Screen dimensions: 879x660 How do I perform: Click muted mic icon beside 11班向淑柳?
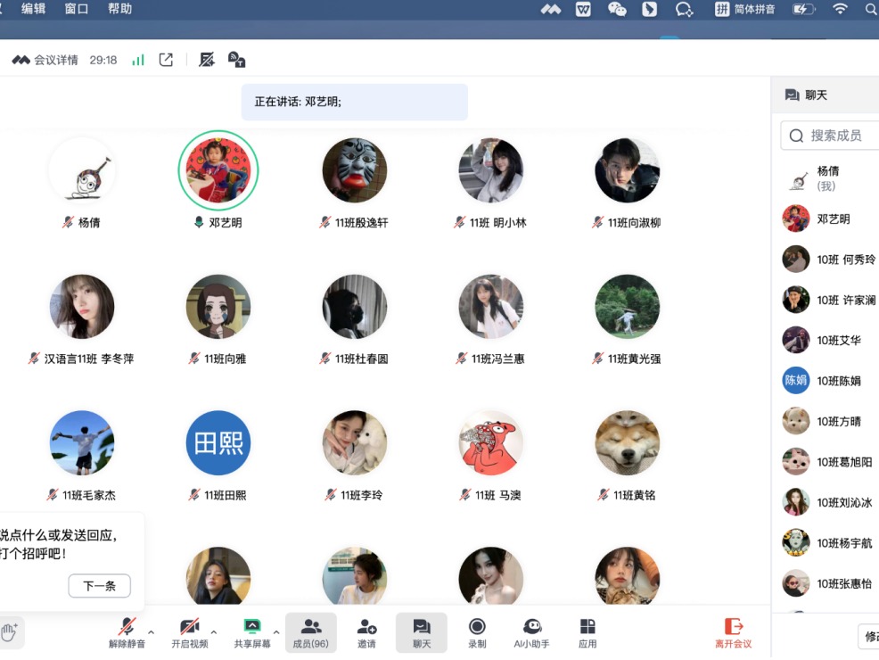click(x=597, y=222)
